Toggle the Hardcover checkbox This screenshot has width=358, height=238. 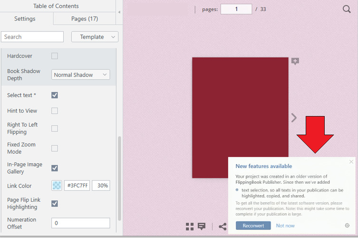click(x=55, y=56)
